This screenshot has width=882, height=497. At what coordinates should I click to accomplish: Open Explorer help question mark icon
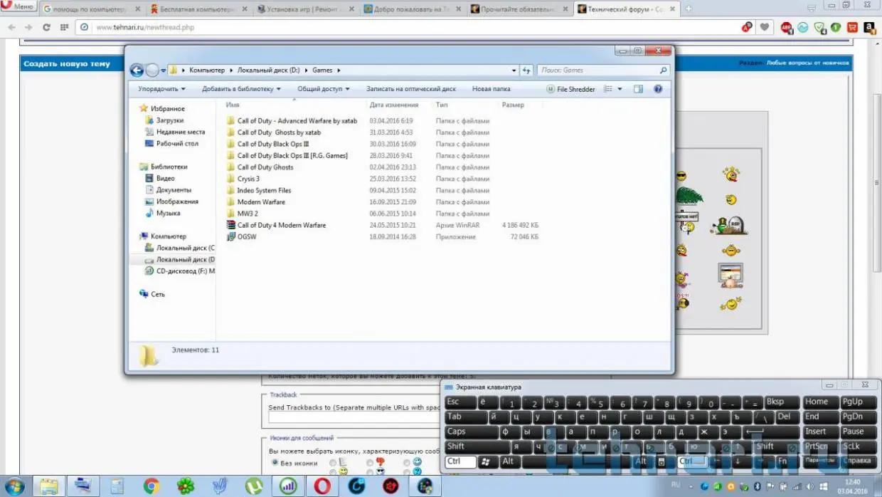[x=658, y=89]
